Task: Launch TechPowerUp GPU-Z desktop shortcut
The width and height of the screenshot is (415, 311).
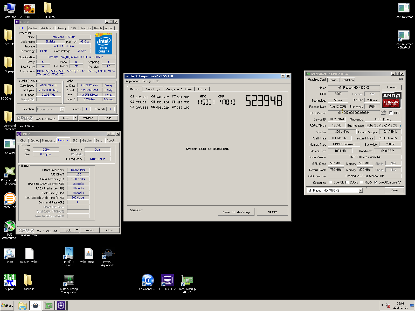Action: pos(187,284)
